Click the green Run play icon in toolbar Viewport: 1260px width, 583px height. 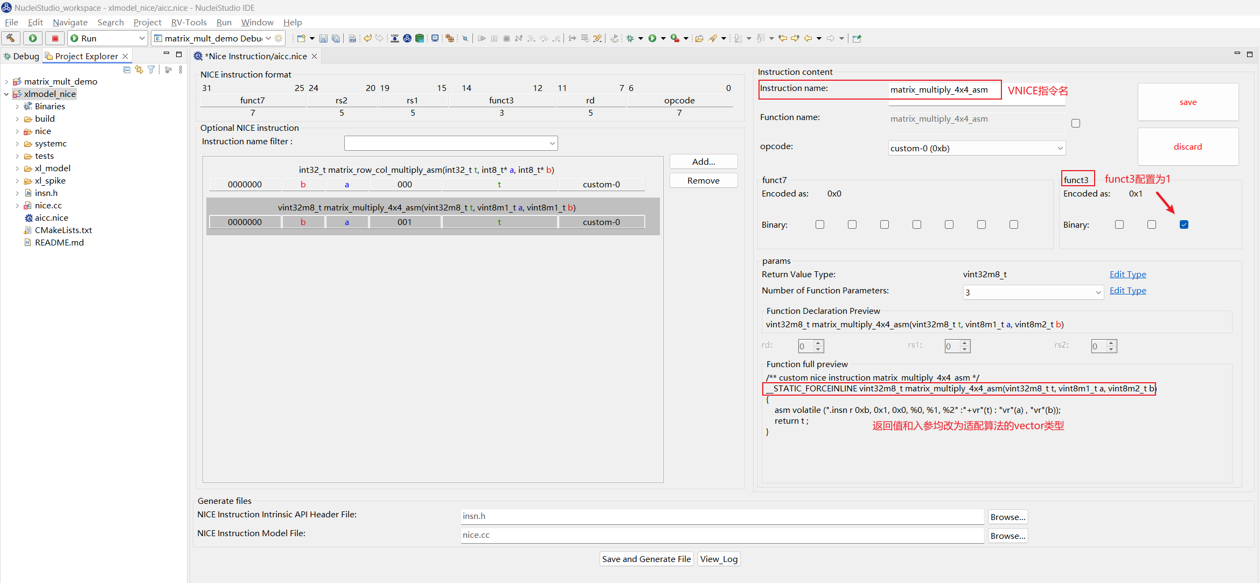pyautogui.click(x=652, y=38)
